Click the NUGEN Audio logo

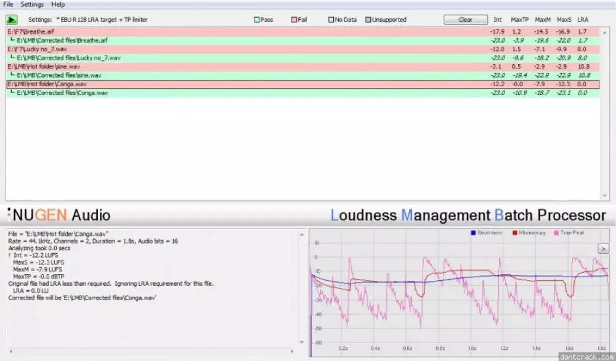59,215
